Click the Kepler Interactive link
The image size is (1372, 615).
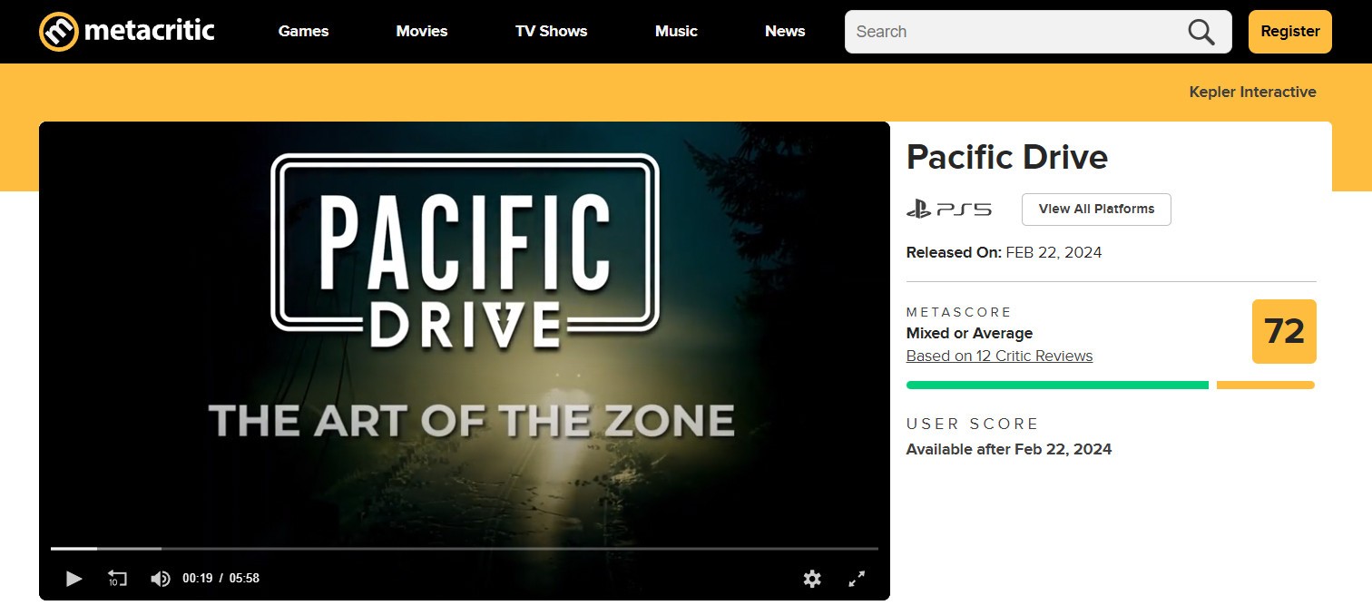coord(1252,92)
